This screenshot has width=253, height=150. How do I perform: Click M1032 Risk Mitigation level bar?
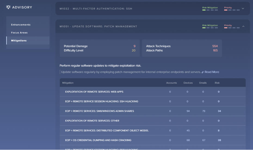(x=210, y=10)
